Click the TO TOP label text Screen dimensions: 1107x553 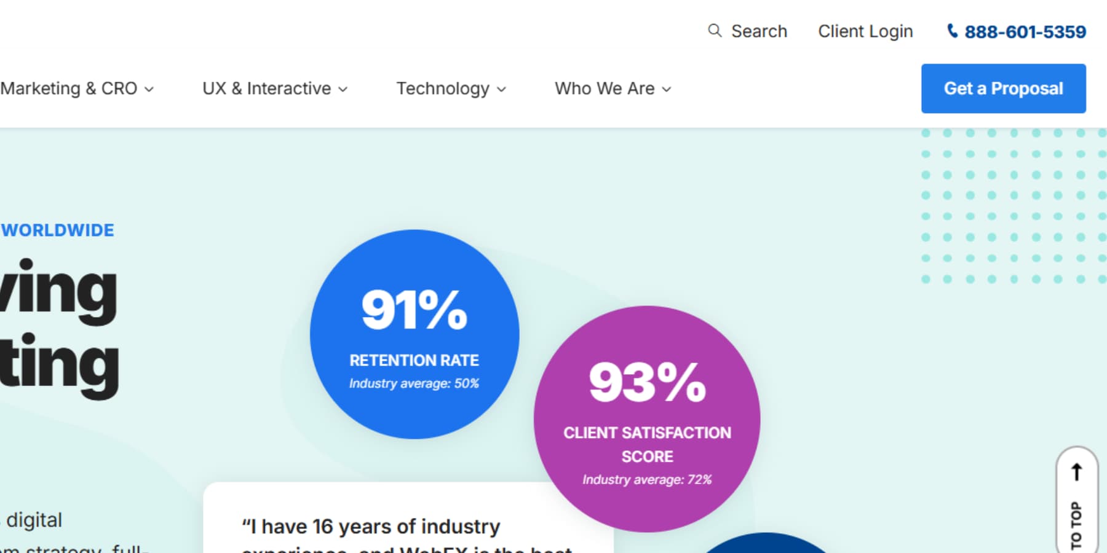pyautogui.click(x=1076, y=525)
